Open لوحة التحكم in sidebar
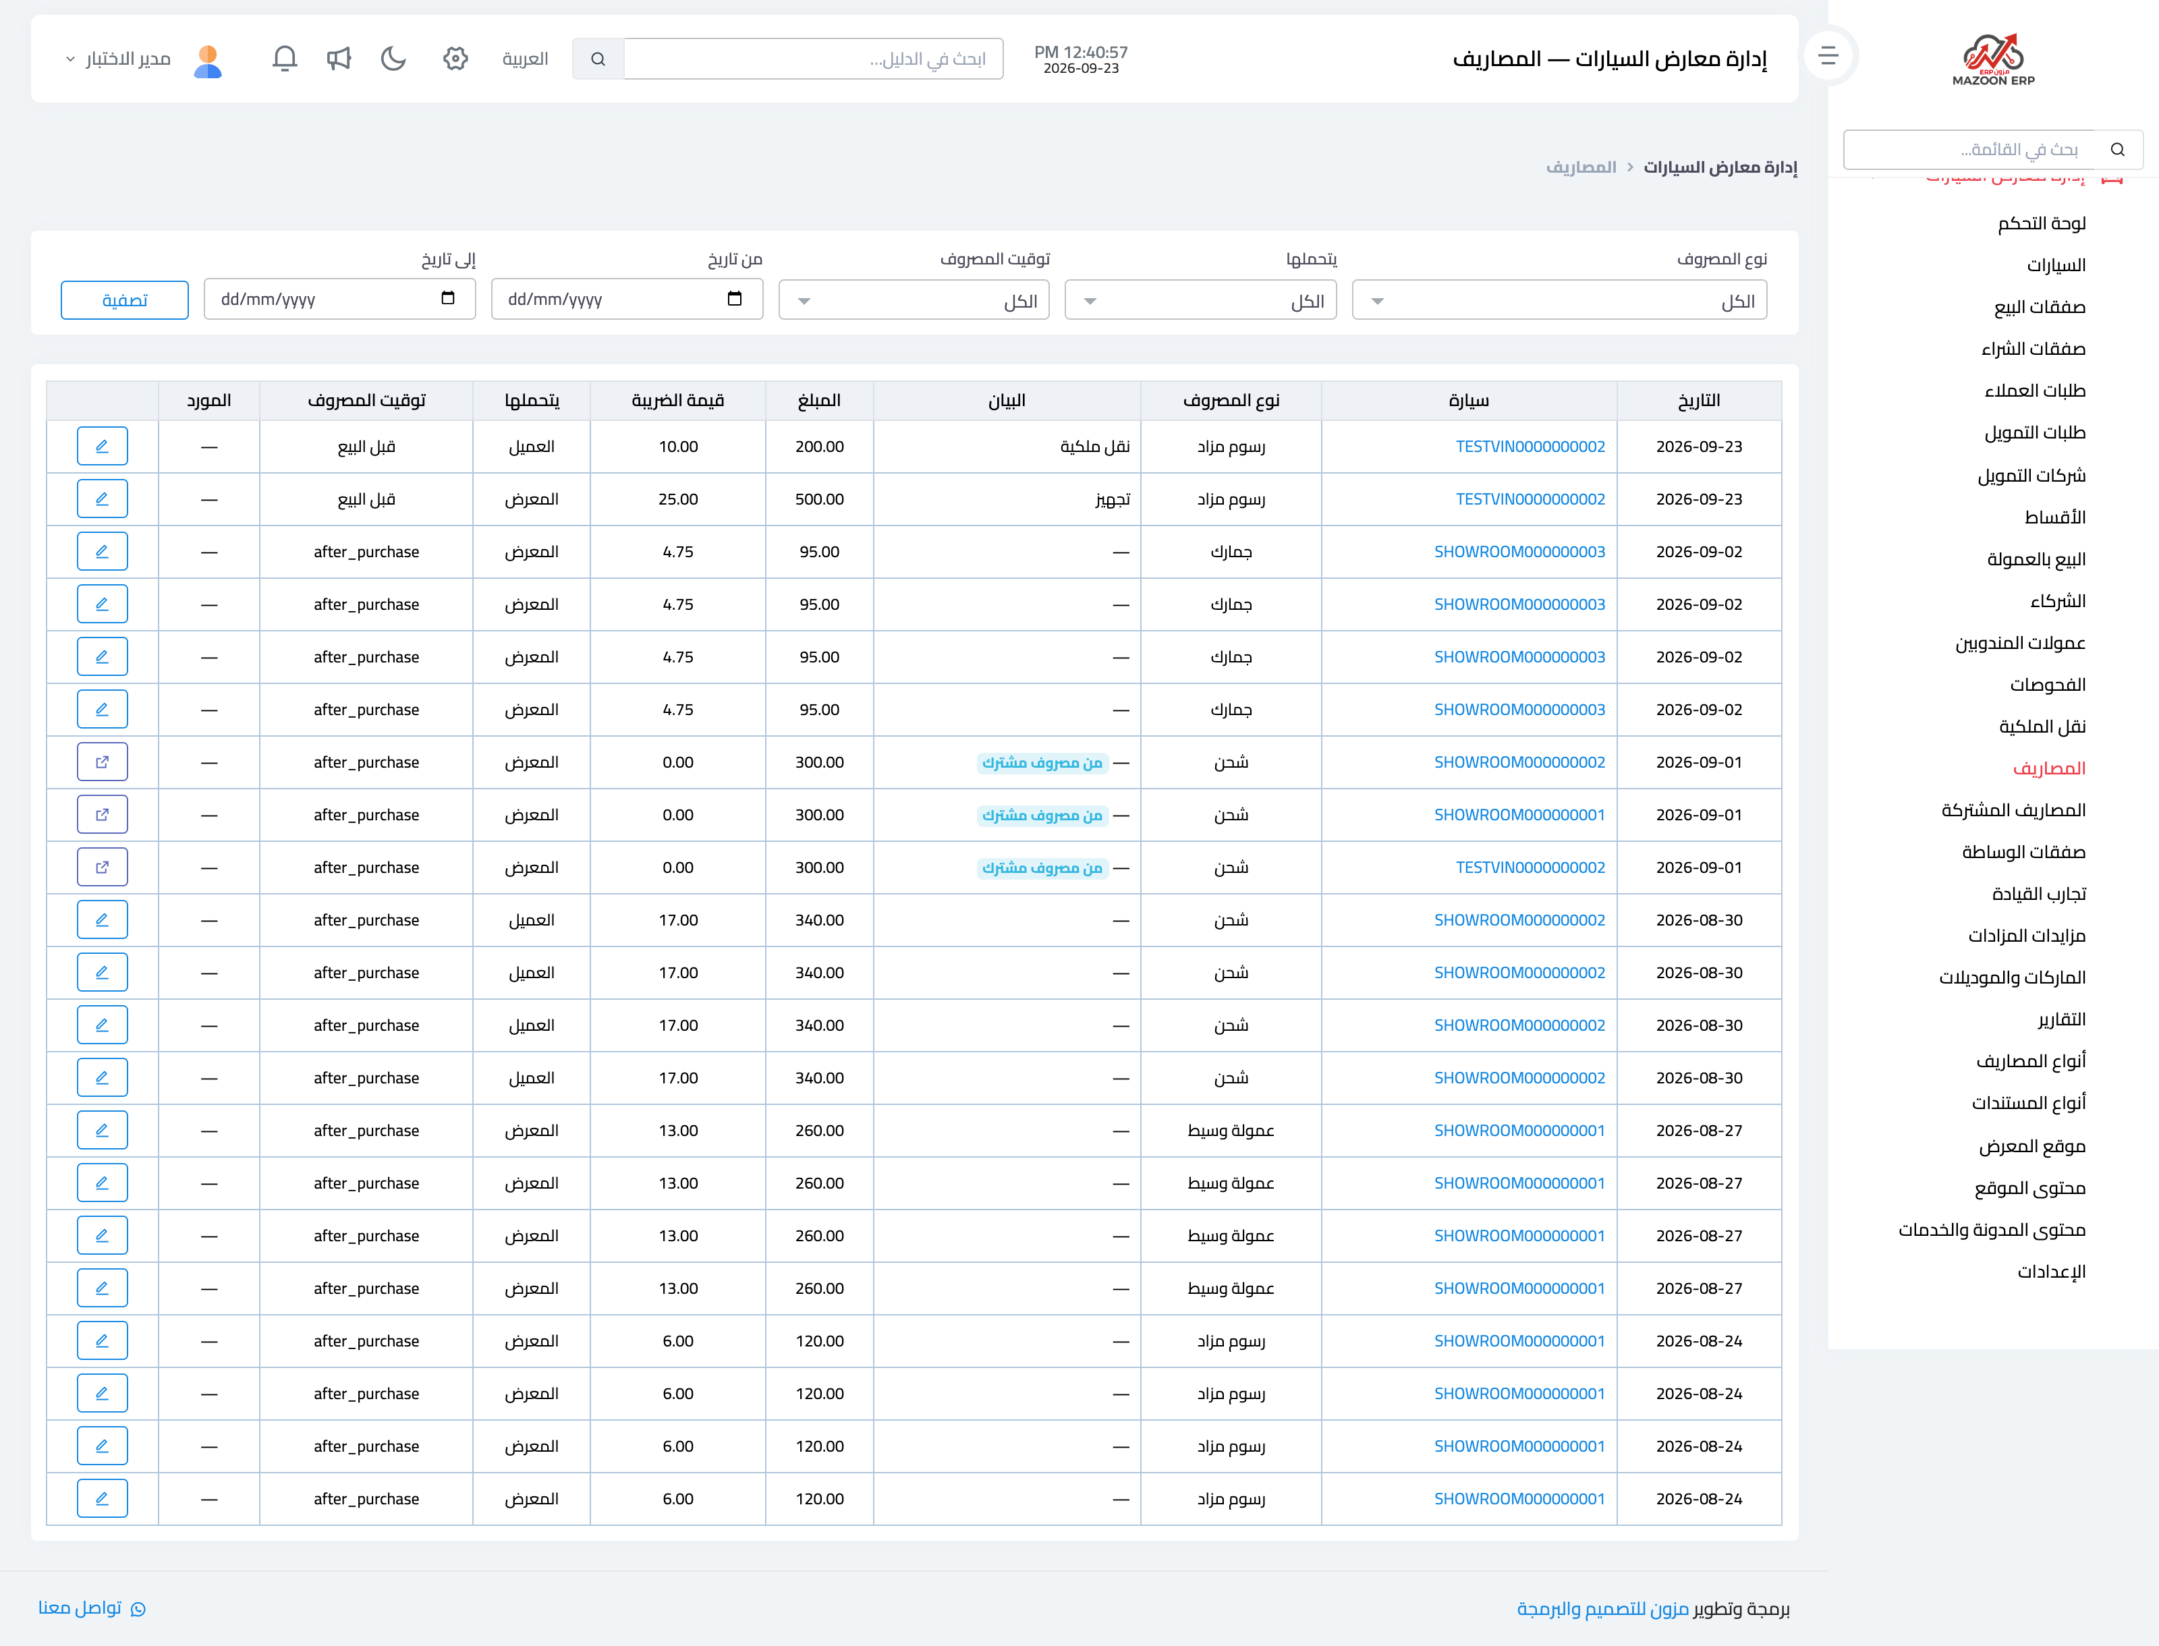The height and width of the screenshot is (1646, 2159). point(2042,223)
